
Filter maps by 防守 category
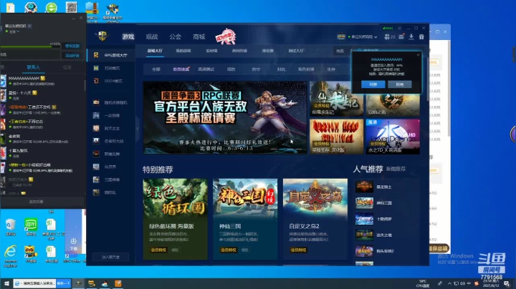(x=256, y=69)
